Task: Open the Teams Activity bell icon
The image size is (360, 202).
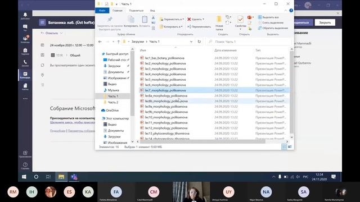Action: 25,15
